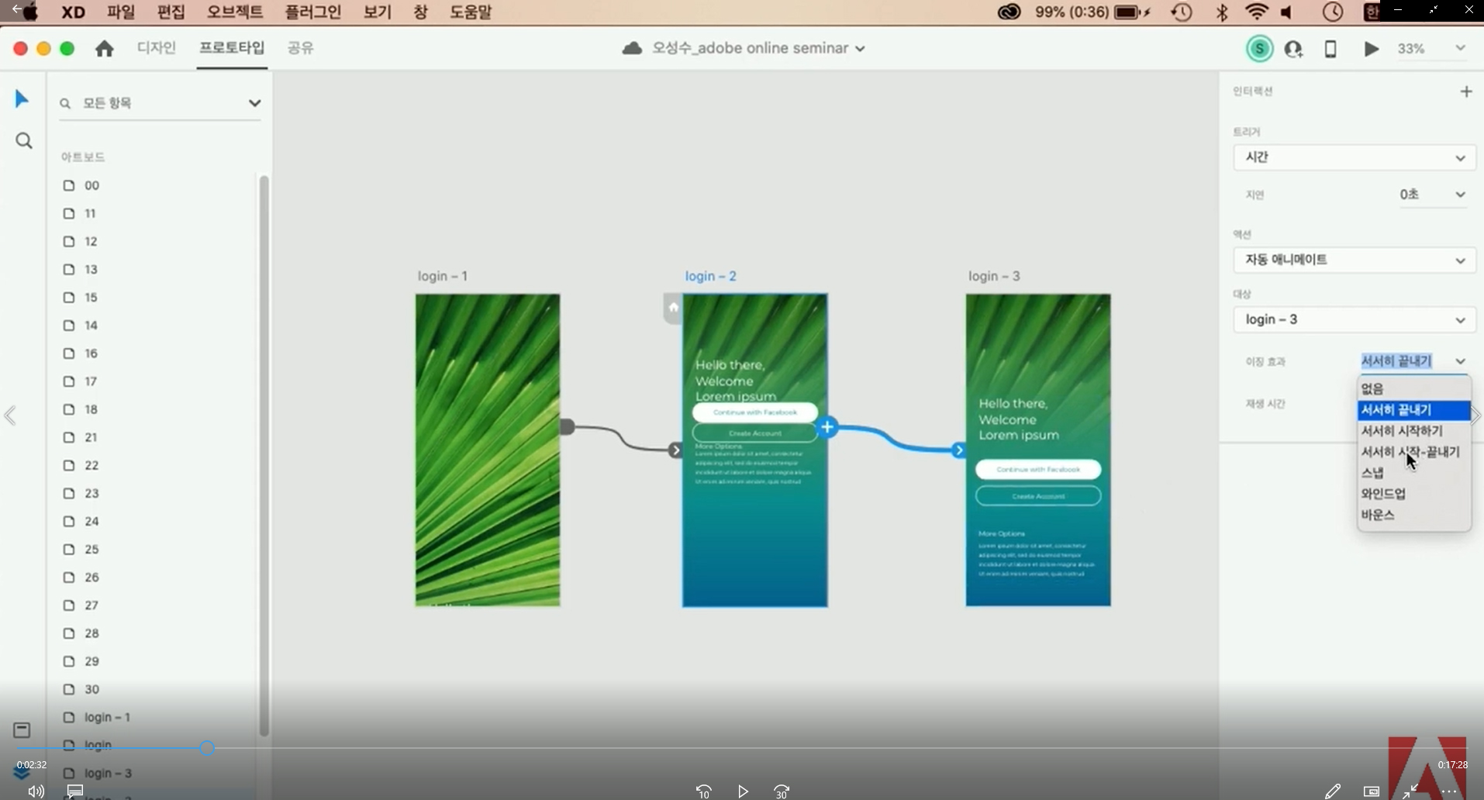Start desktop preview play icon
Viewport: 1484px width, 800px height.
1371,49
